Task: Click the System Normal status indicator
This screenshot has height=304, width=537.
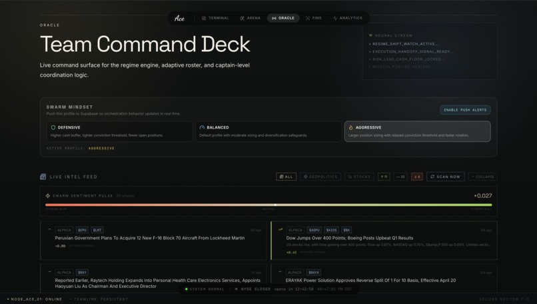Action: tap(205, 289)
